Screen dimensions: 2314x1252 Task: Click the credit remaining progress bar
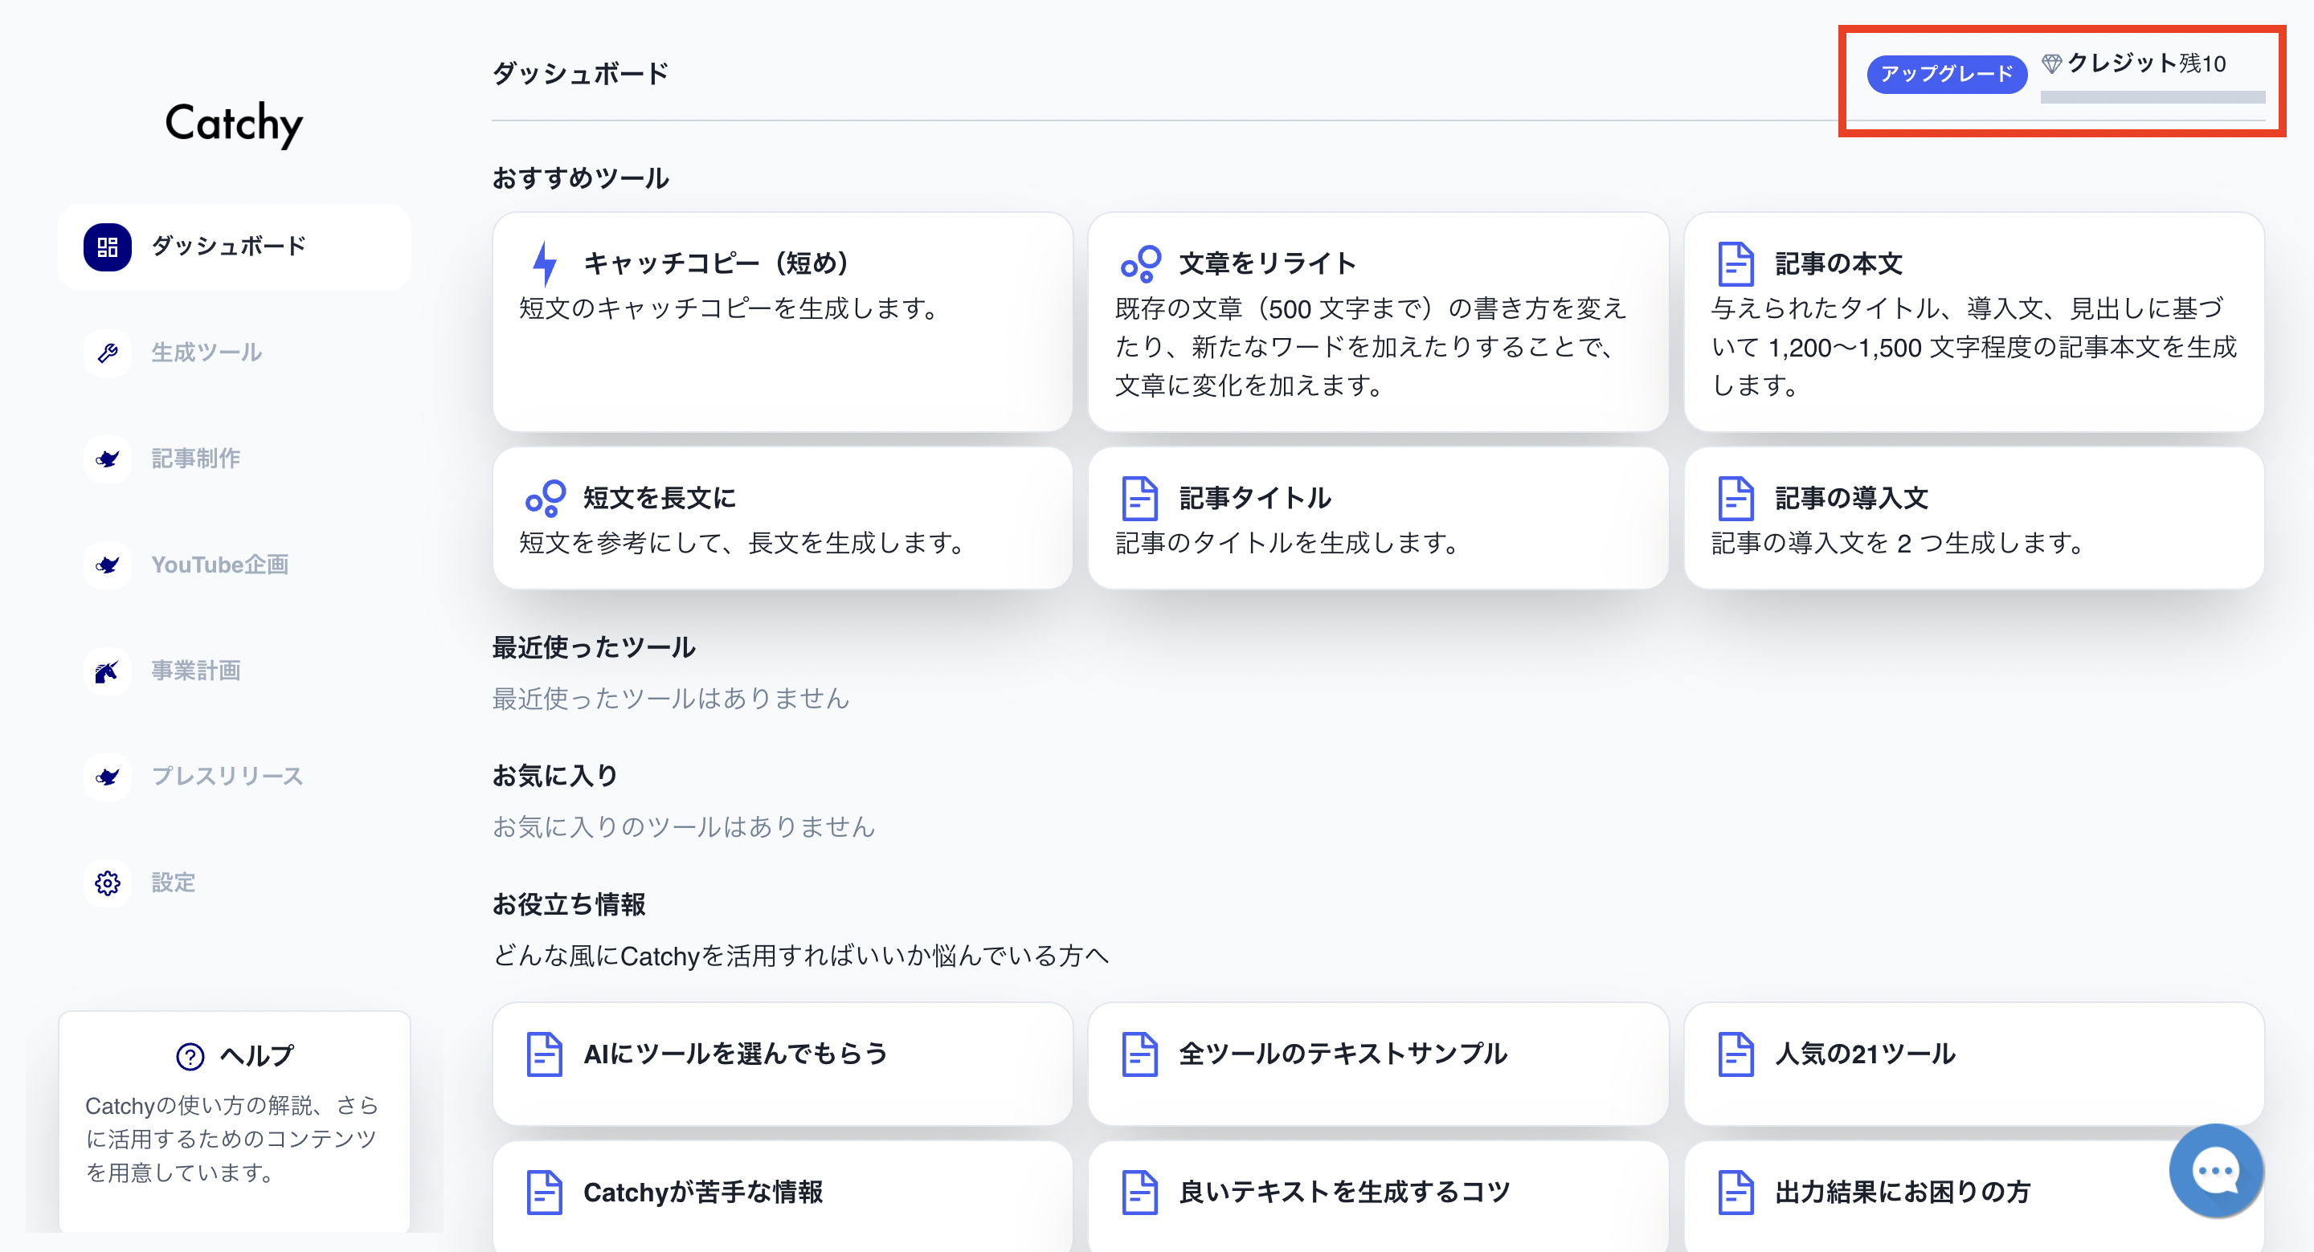click(2153, 97)
